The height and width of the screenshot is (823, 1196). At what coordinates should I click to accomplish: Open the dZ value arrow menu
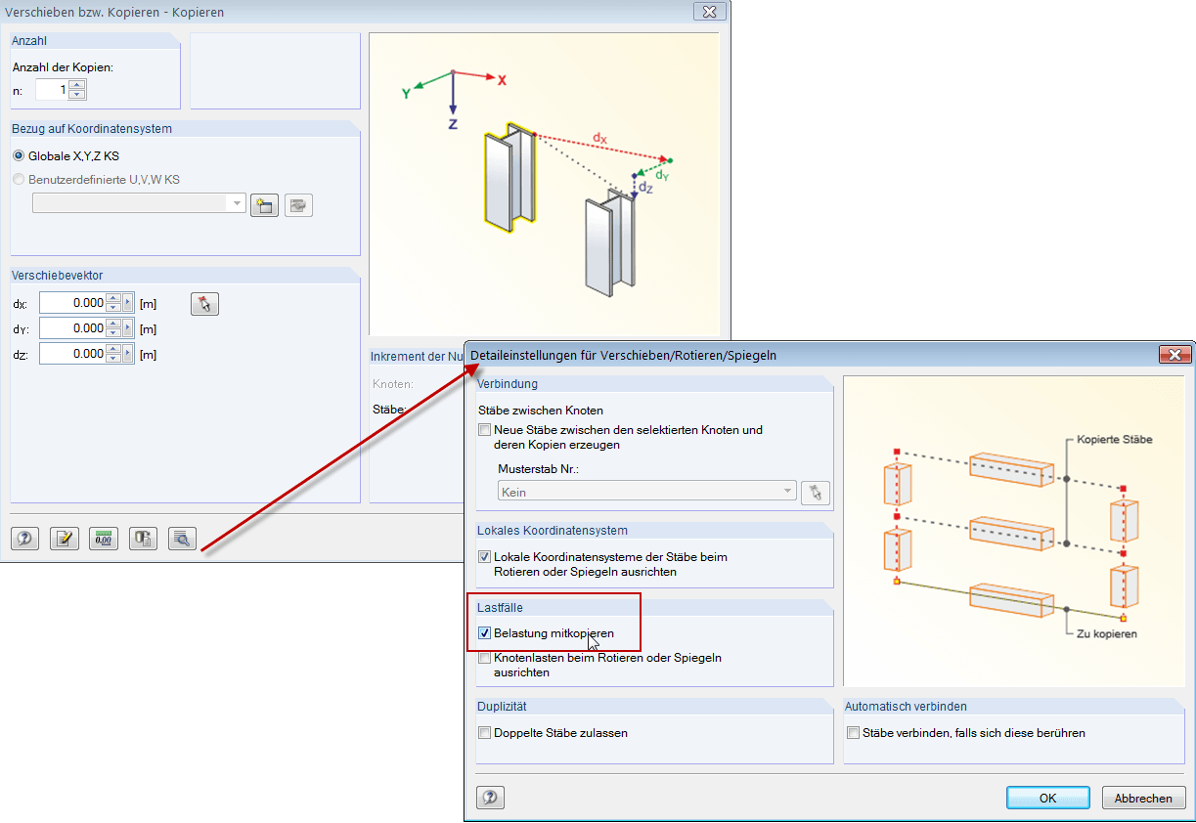[x=128, y=354]
